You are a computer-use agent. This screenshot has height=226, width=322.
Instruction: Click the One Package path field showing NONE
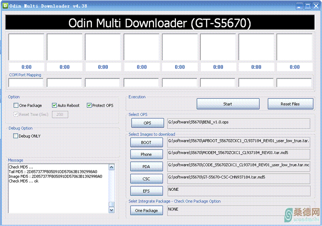click(239, 211)
